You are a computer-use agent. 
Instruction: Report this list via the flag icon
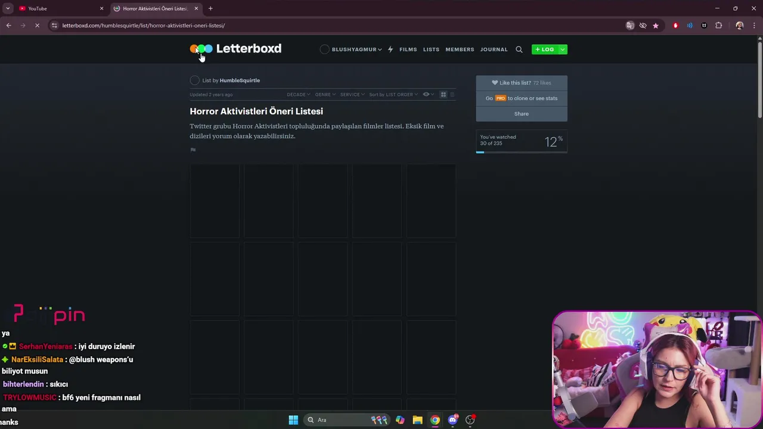[x=193, y=150]
